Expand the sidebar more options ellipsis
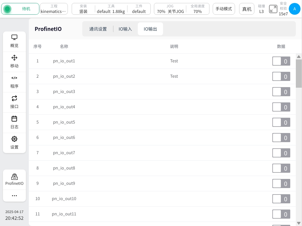 pyautogui.click(x=14, y=196)
